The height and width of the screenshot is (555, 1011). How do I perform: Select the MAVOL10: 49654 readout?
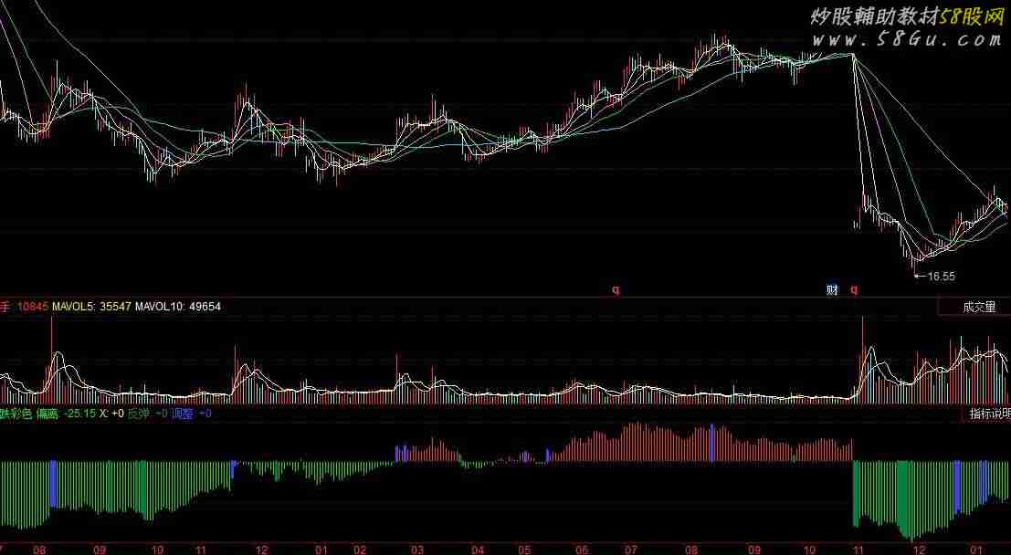pyautogui.click(x=178, y=306)
